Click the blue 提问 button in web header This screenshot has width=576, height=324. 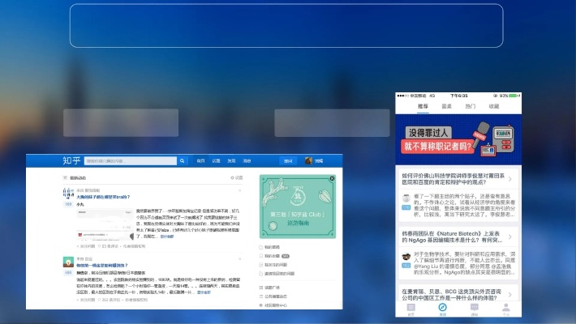click(288, 160)
